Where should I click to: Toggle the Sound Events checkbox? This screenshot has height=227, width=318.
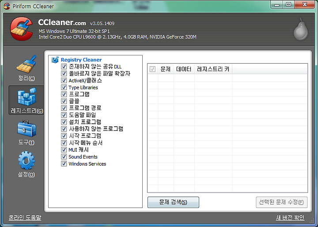pyautogui.click(x=64, y=157)
